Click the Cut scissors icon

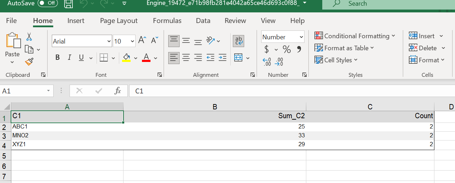tap(29, 36)
